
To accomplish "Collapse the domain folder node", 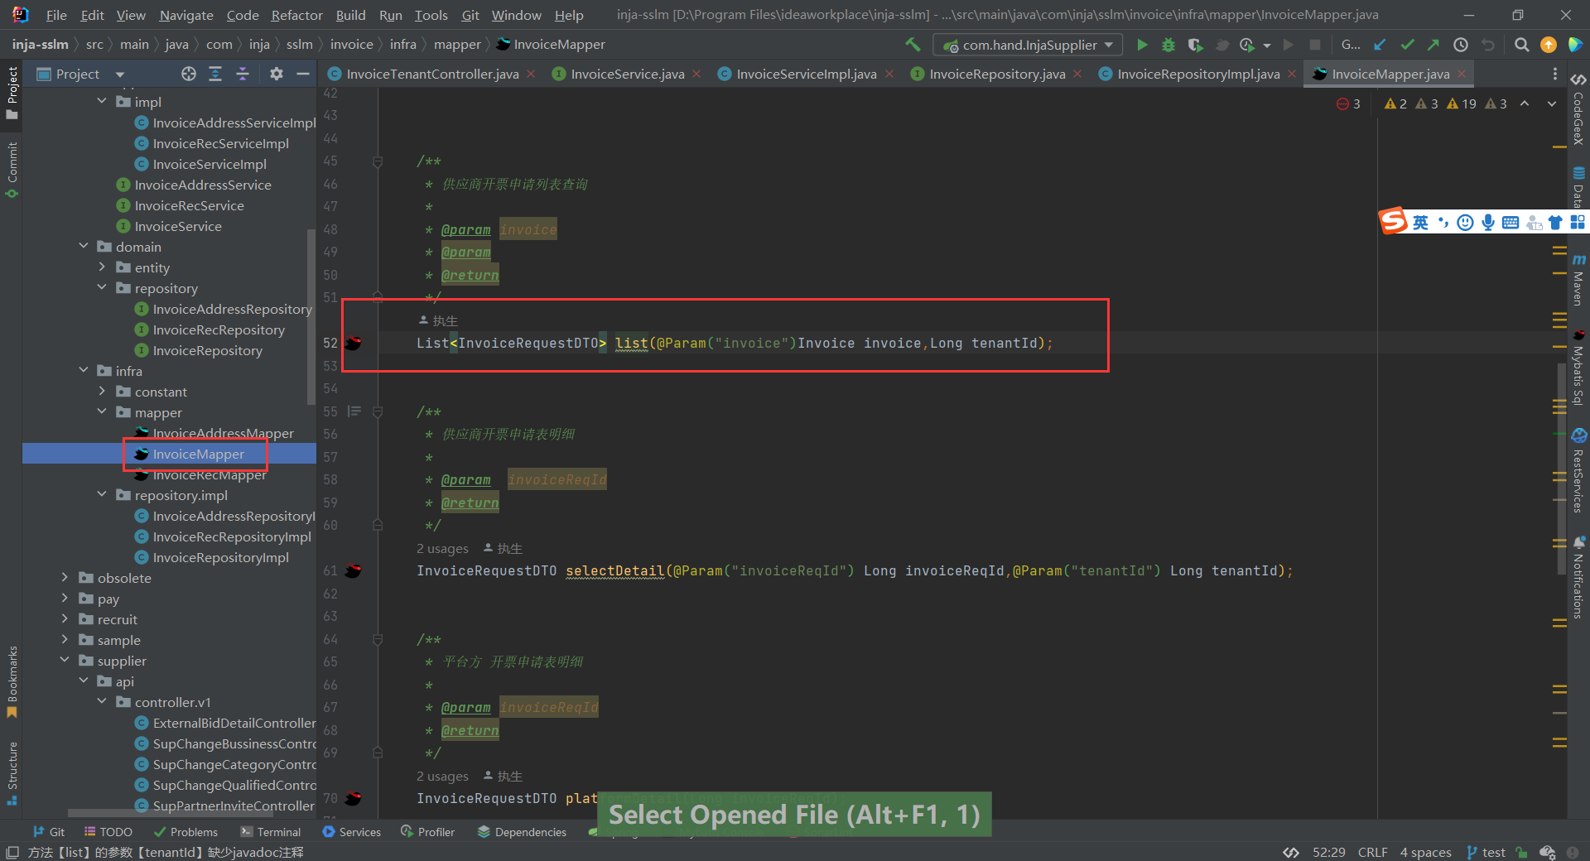I will point(84,246).
